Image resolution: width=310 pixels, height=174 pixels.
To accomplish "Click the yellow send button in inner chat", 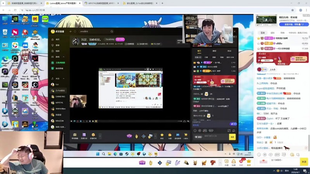I will (x=232, y=137).
